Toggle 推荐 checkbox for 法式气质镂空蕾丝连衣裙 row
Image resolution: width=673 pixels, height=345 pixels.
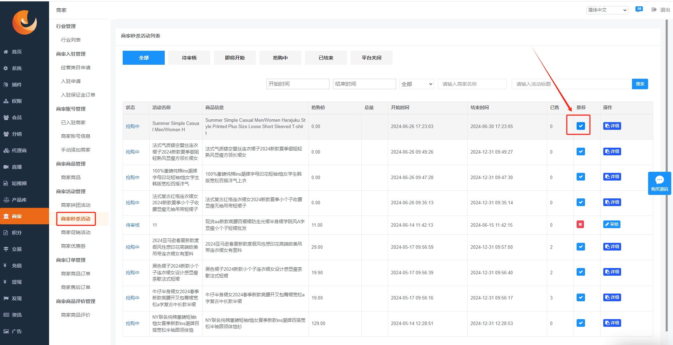pyautogui.click(x=581, y=152)
